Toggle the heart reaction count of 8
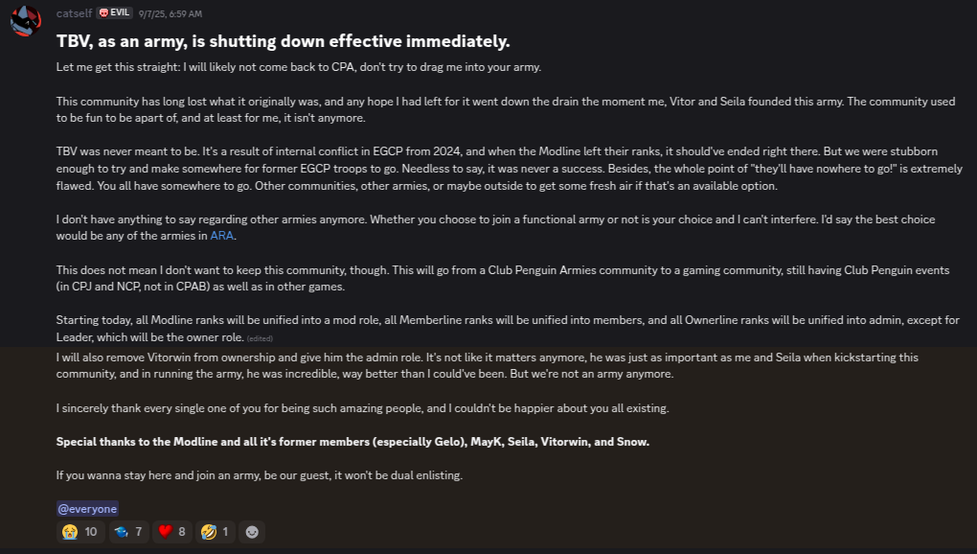The width and height of the screenshot is (977, 554). point(182,532)
